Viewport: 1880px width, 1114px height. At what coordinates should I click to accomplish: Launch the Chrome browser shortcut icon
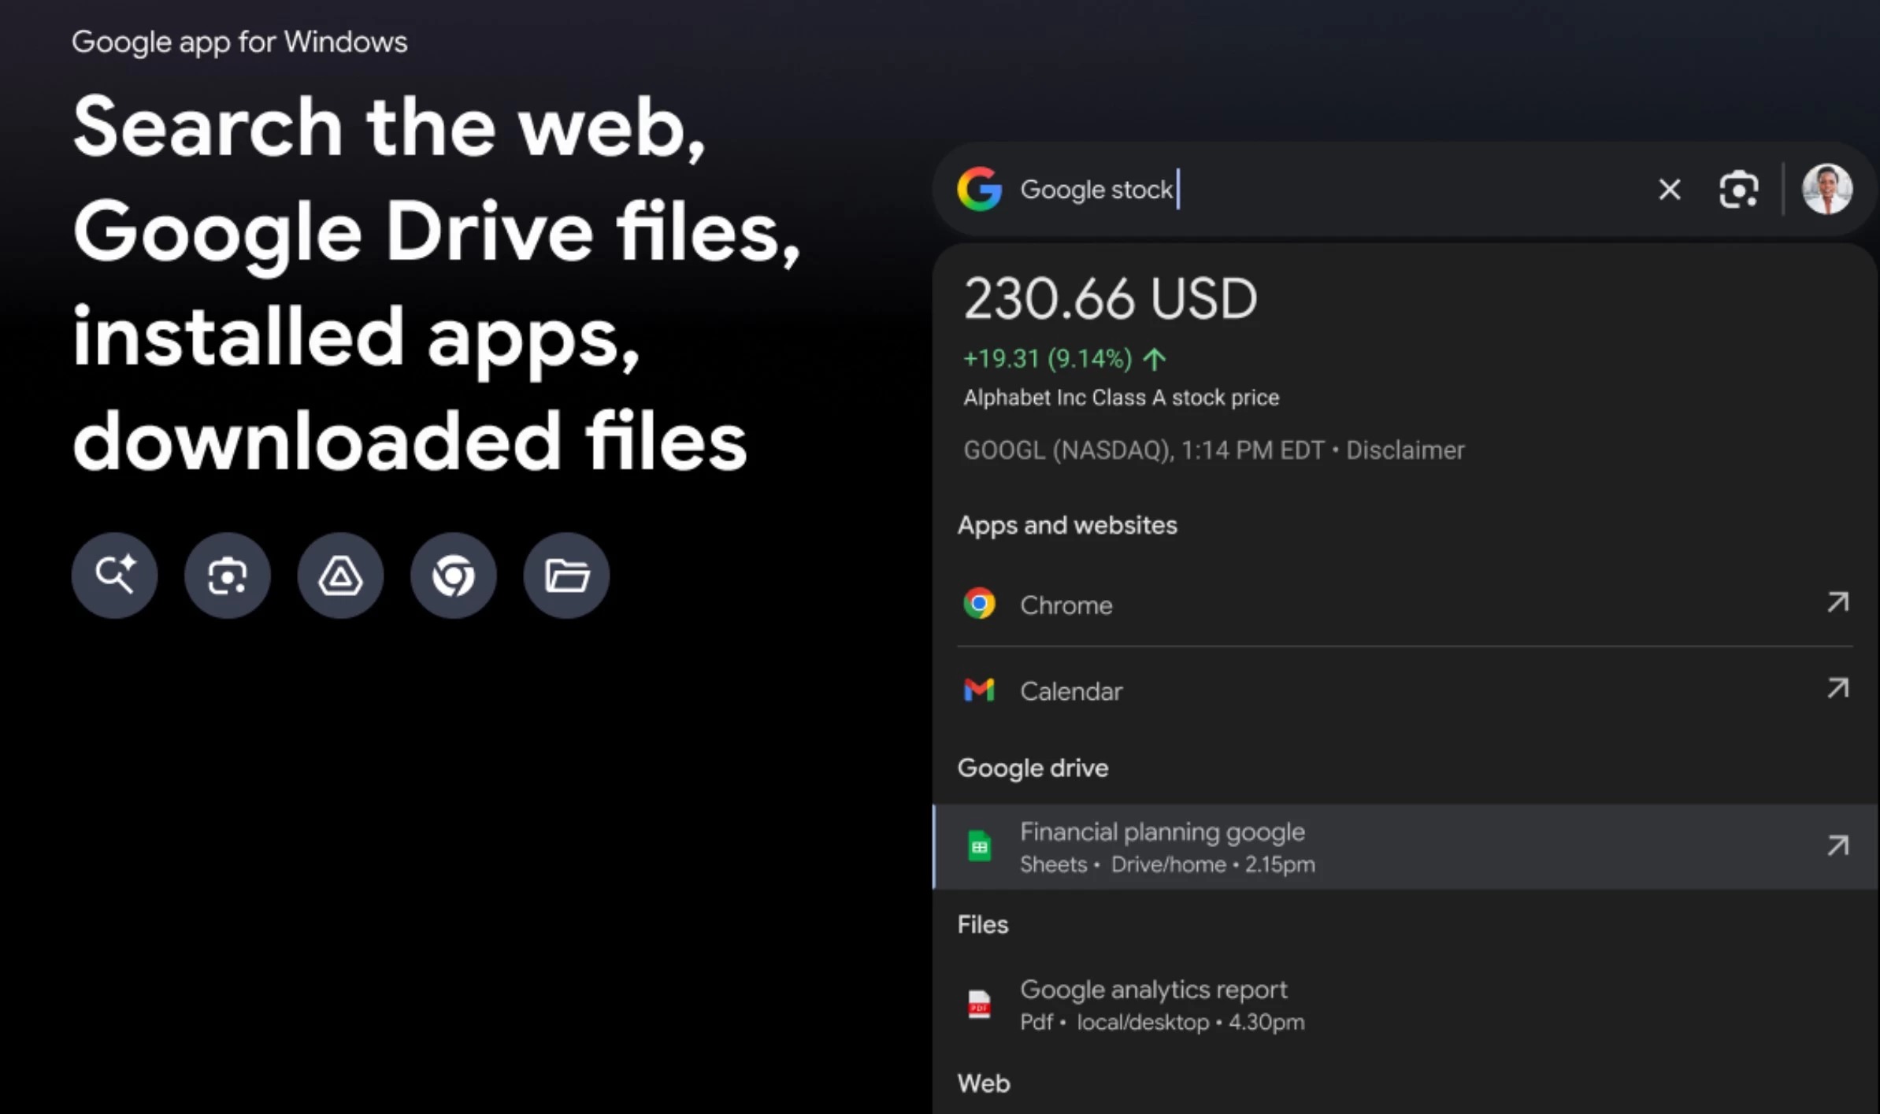(x=454, y=575)
